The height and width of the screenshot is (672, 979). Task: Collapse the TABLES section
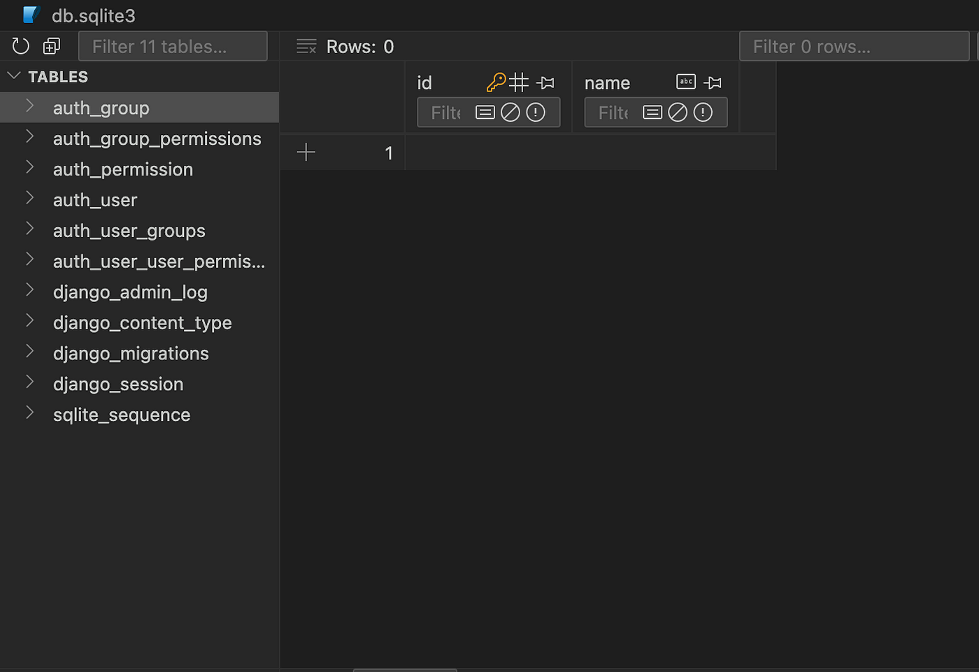point(14,75)
